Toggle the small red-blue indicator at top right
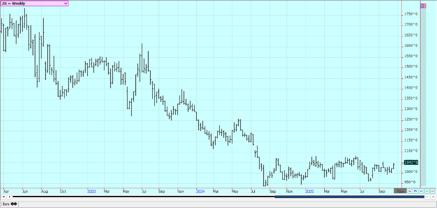437x208 pixels. (424, 6)
